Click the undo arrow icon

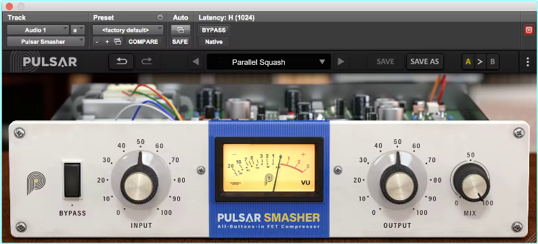click(x=121, y=62)
